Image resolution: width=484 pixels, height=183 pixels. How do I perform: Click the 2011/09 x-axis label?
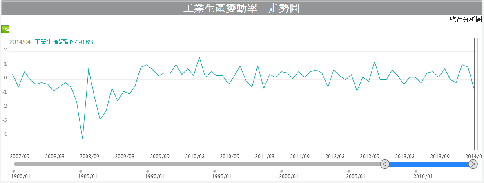300,156
